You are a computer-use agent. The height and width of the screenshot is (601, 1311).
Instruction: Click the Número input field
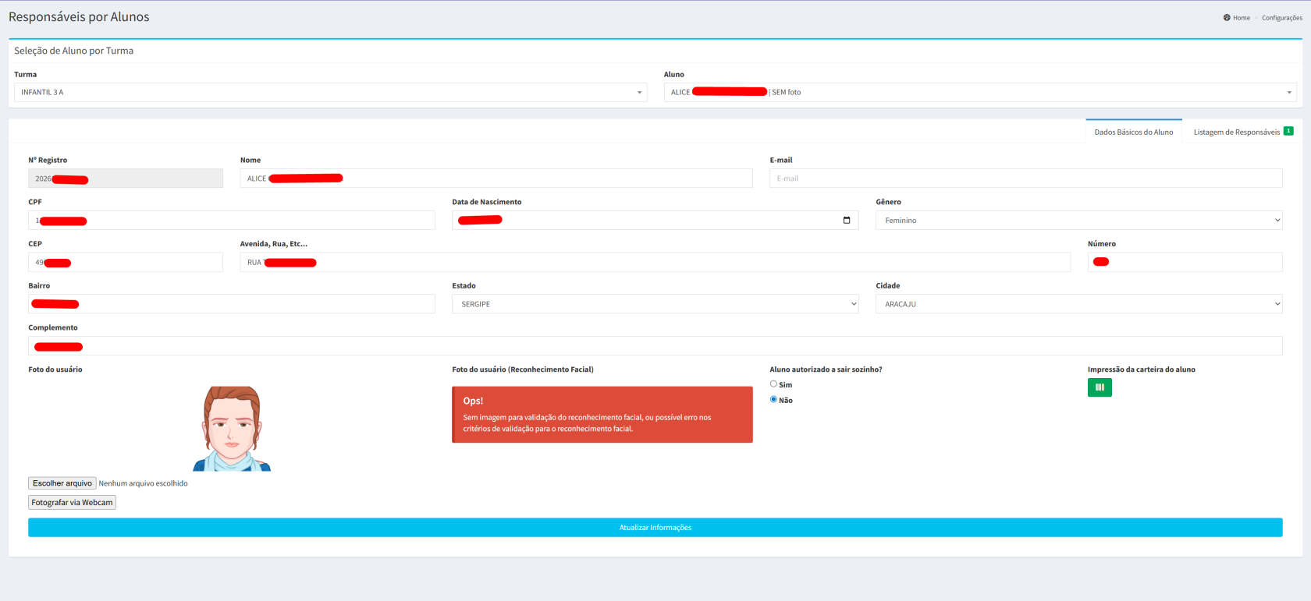tap(1185, 263)
